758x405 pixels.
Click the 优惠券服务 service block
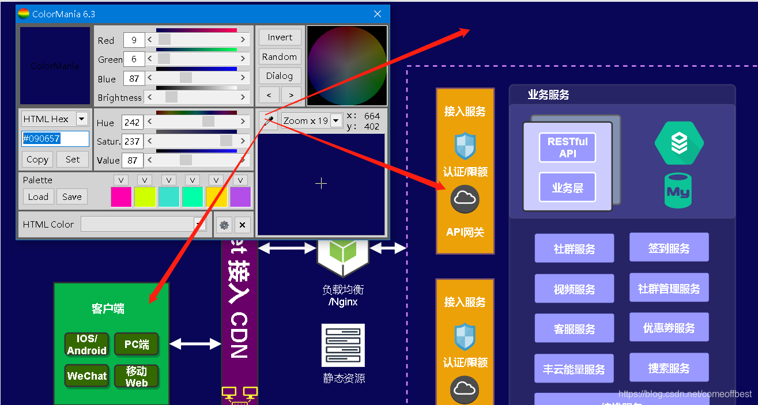[669, 327]
